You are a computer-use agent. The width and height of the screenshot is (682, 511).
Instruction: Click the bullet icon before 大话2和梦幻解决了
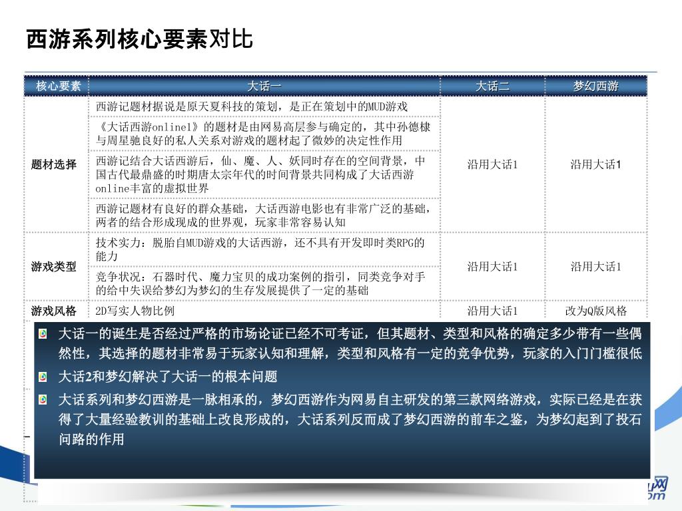[x=43, y=377]
